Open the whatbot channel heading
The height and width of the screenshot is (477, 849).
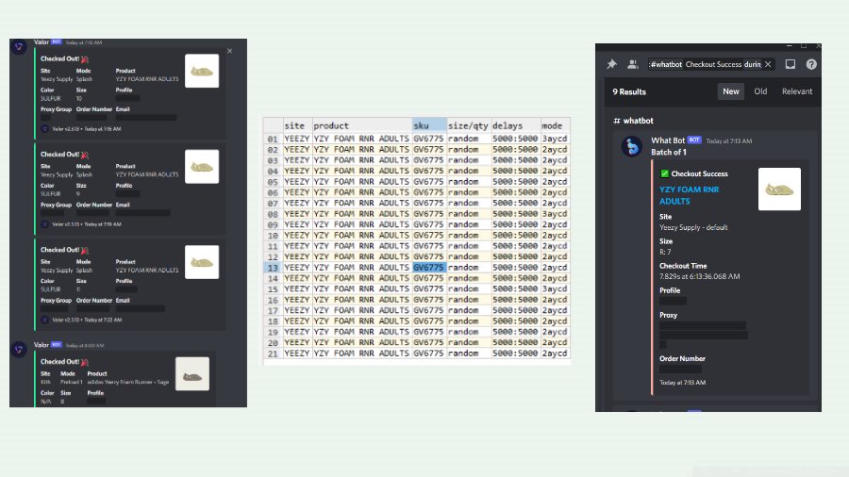coord(638,121)
